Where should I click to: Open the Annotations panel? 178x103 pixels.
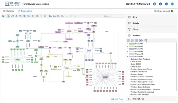152,99
